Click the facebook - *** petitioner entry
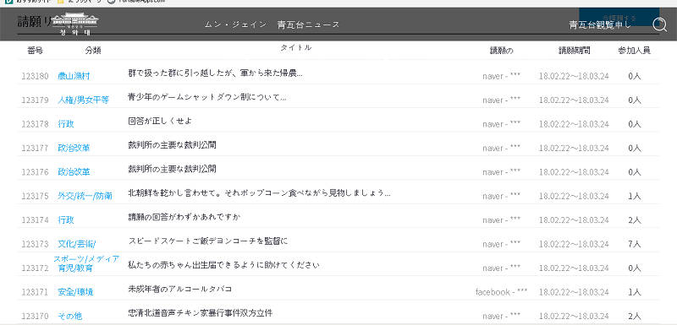Image resolution: width=677 pixels, height=325 pixels. point(501,292)
